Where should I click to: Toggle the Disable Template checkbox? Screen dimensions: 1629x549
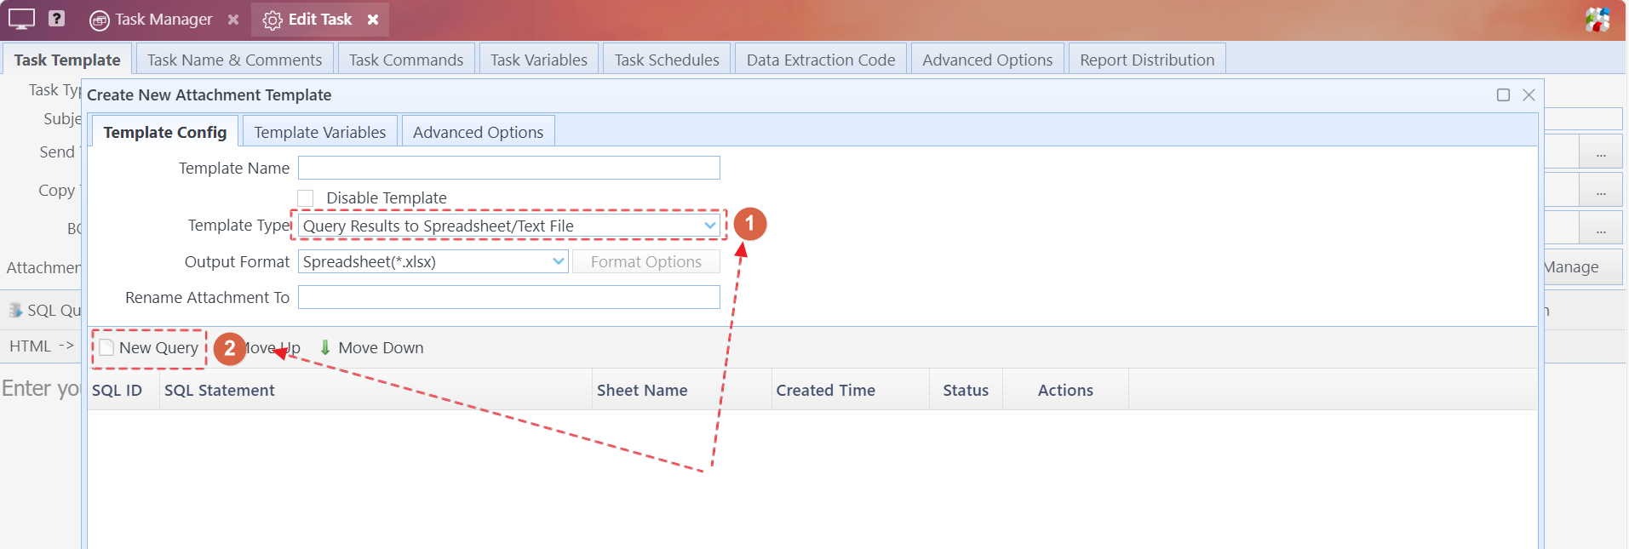tap(306, 197)
